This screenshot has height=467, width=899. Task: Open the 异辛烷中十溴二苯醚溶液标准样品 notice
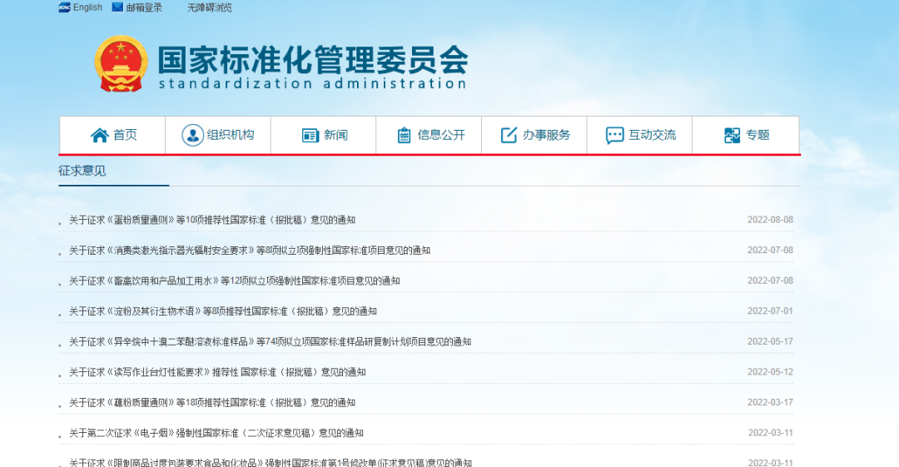tap(270, 341)
